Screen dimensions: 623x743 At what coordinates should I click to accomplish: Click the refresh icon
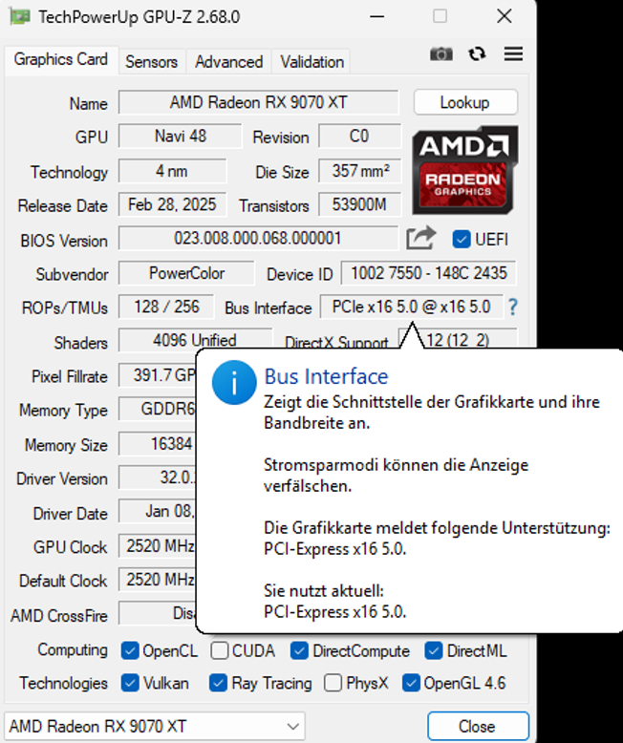pos(477,54)
